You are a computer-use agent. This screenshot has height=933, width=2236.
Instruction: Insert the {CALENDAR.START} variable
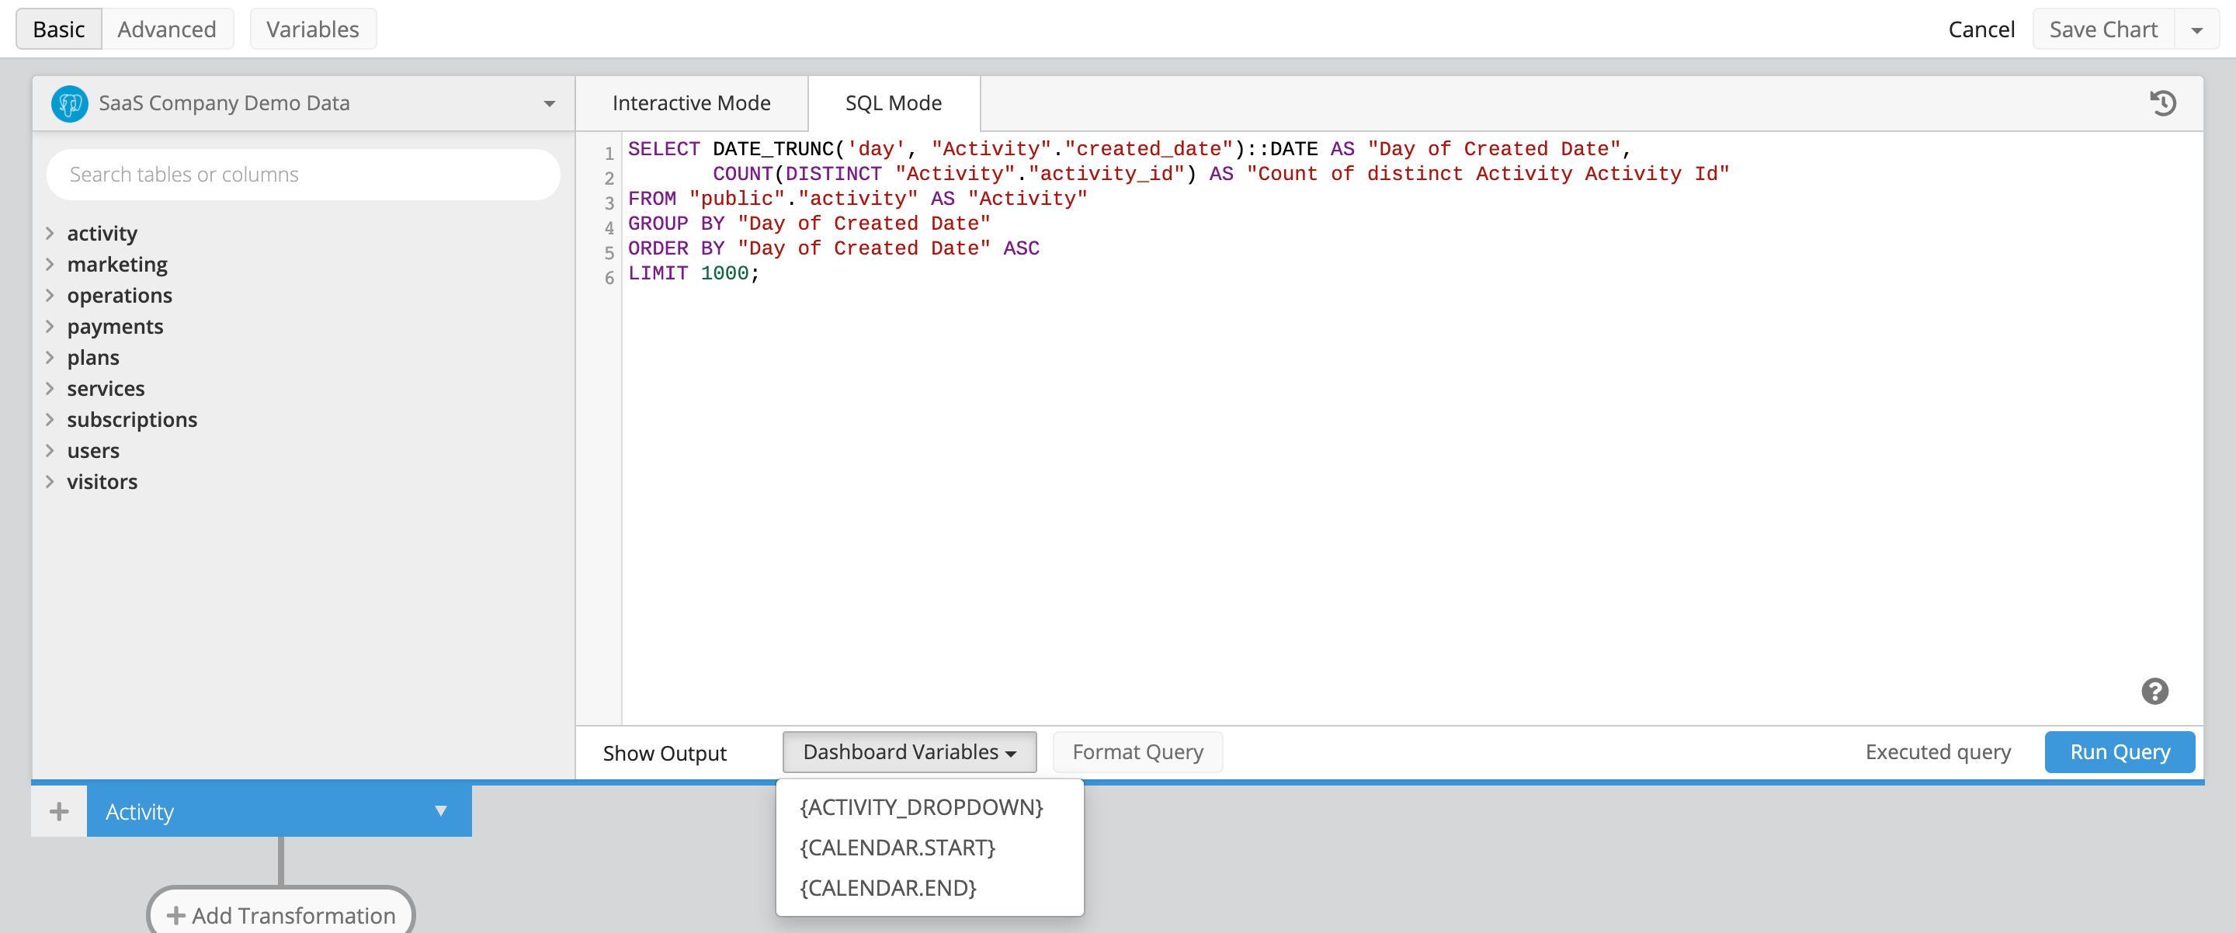click(897, 847)
